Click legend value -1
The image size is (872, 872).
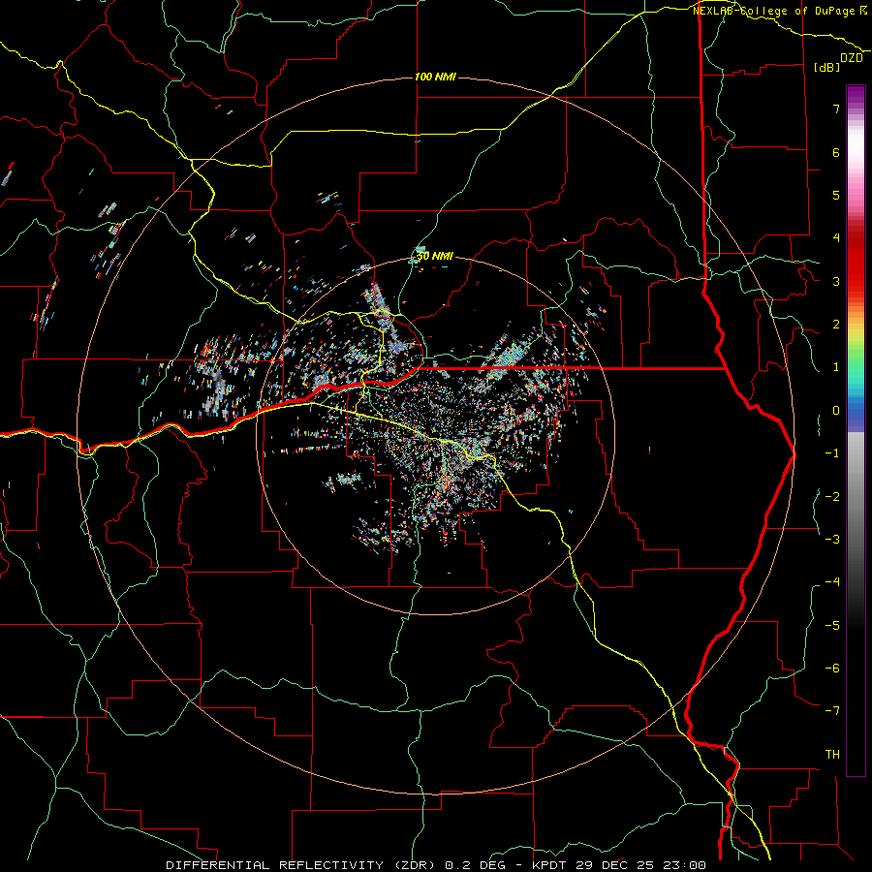point(832,453)
